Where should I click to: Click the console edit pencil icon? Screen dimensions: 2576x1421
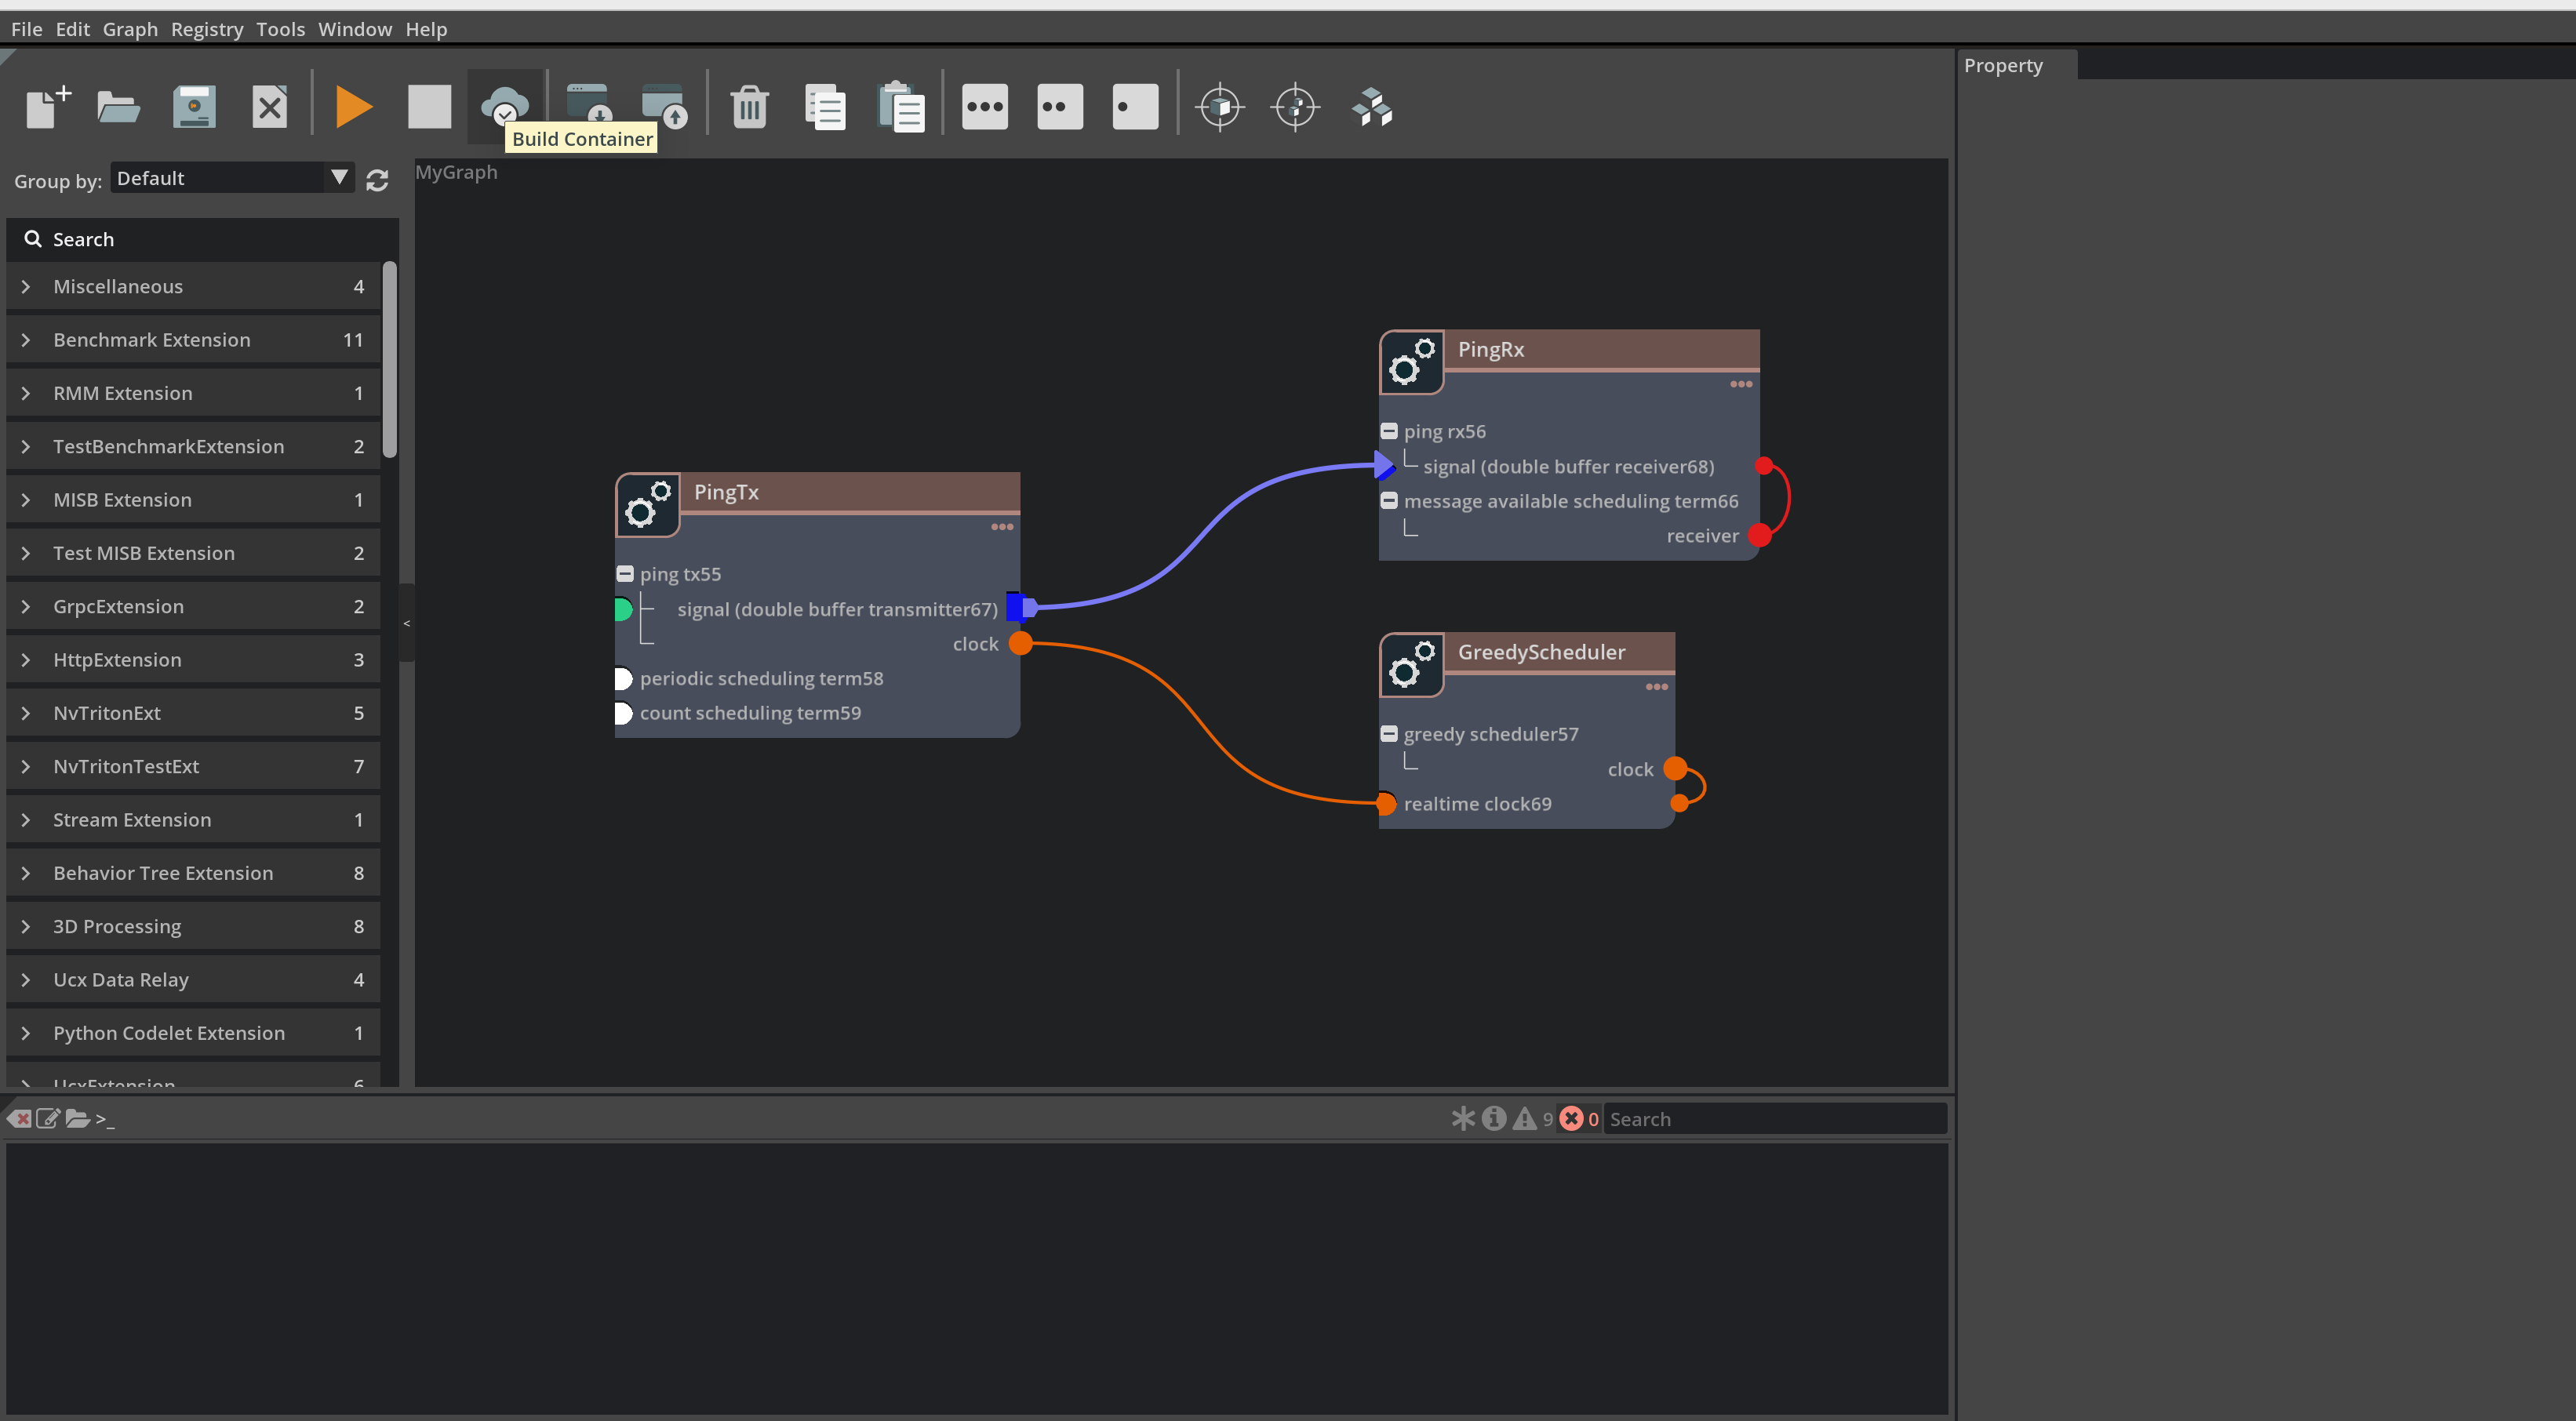tap(48, 1118)
